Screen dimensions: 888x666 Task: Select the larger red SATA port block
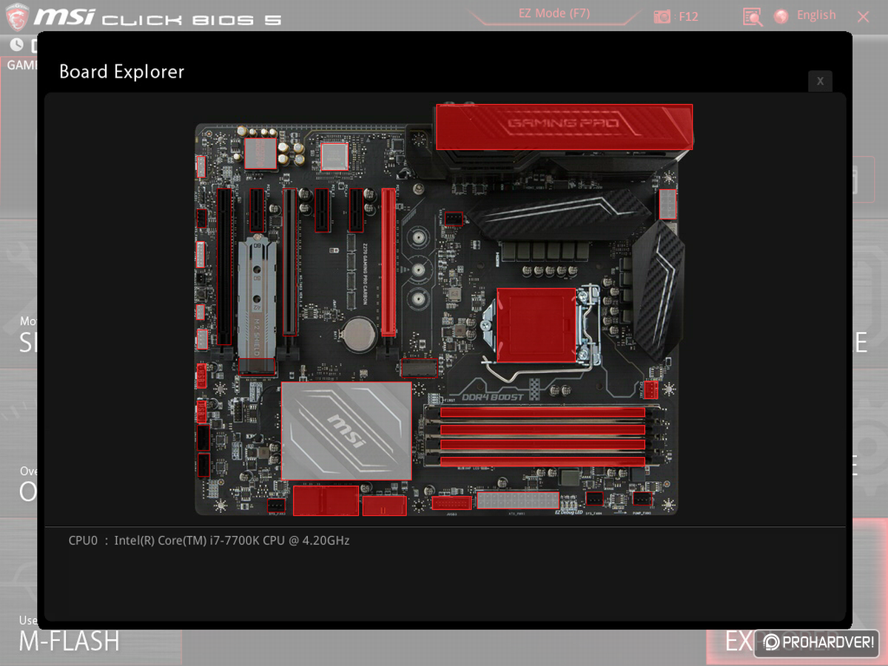[x=326, y=500]
